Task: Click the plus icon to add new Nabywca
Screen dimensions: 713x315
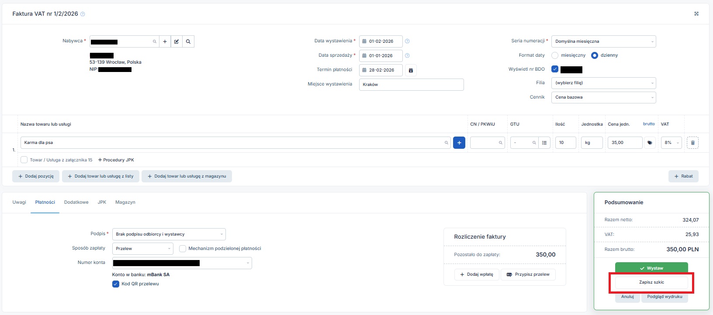Action: click(x=165, y=41)
